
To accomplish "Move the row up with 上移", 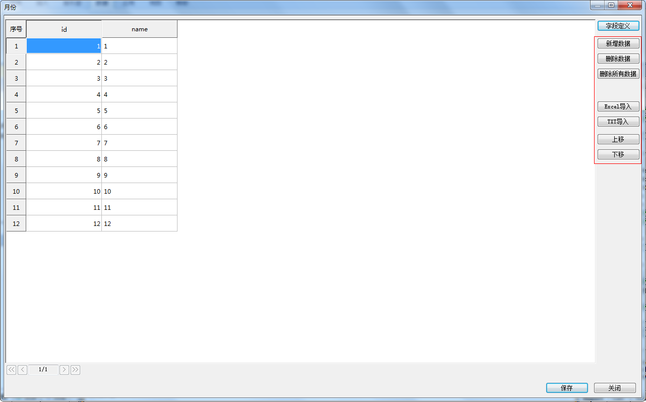I will tap(618, 140).
